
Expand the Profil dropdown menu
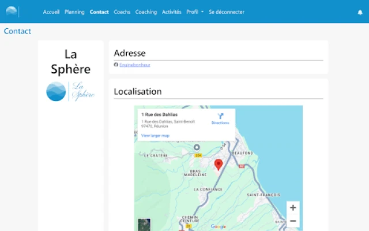(194, 12)
